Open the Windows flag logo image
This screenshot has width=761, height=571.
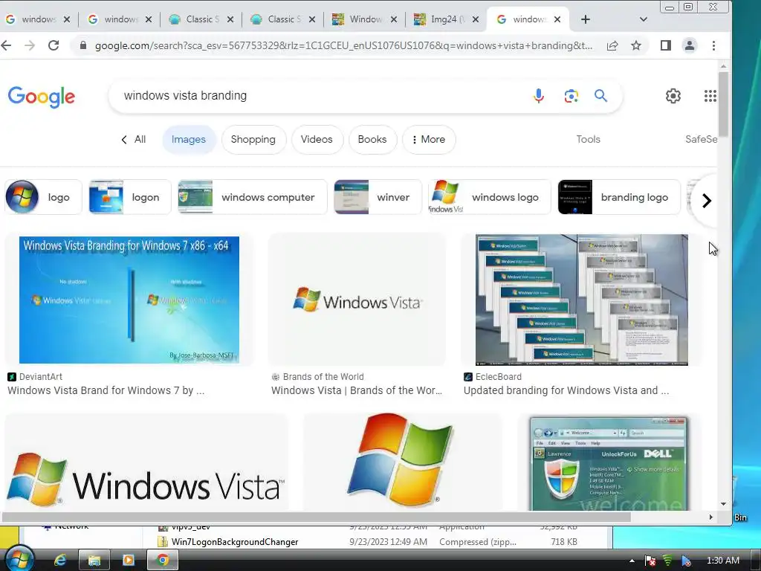(x=402, y=461)
